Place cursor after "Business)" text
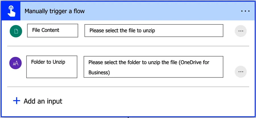This screenshot has height=118, width=256. [110, 73]
